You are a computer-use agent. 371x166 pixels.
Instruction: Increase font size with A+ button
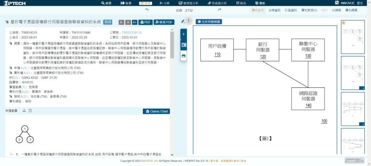134,22
